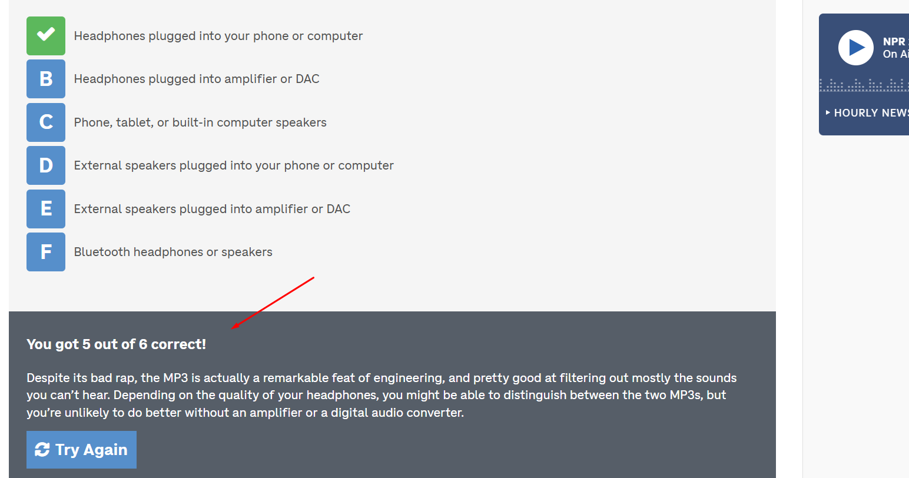The width and height of the screenshot is (909, 478).
Task: Pick "External speakers plugged into amplifier or DAC"
Action: [212, 209]
